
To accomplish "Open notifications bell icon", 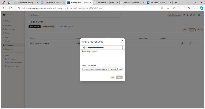I will 194,15.
